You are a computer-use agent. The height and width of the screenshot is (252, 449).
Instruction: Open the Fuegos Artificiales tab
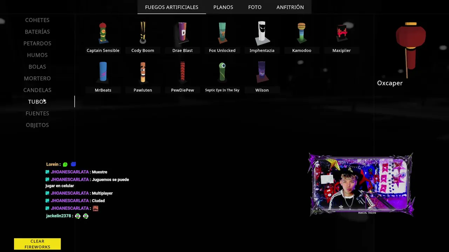(172, 7)
